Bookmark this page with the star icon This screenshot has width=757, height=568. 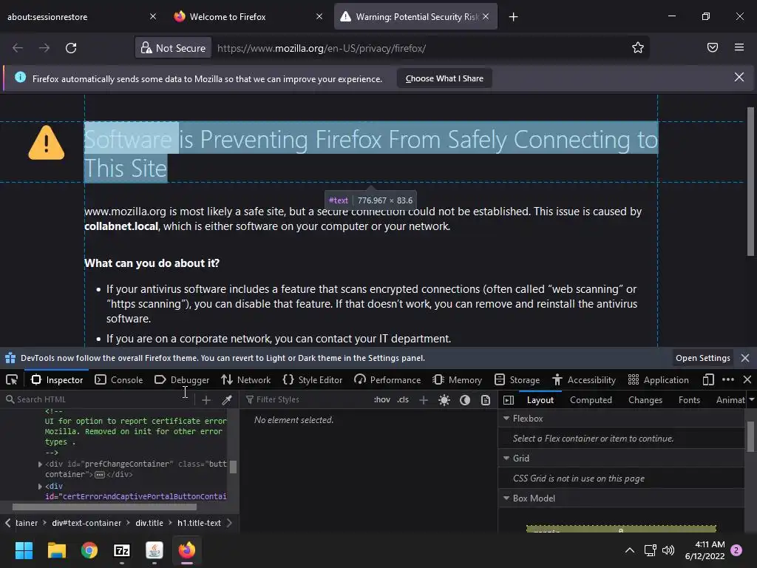pyautogui.click(x=638, y=48)
